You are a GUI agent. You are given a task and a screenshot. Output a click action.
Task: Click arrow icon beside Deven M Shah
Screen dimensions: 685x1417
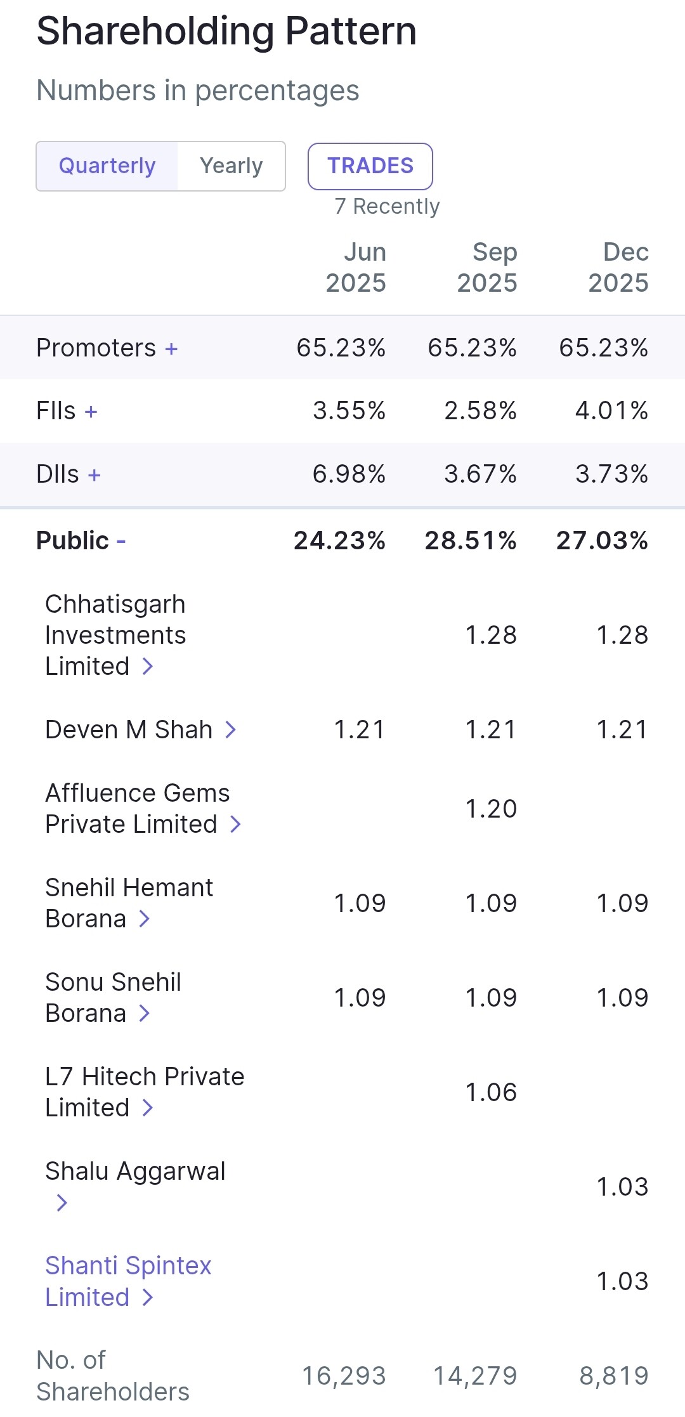tap(231, 729)
